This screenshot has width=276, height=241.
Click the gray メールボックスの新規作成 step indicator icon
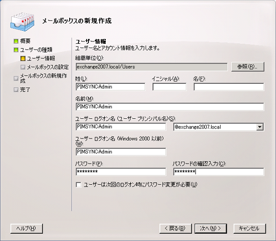(x=16, y=78)
